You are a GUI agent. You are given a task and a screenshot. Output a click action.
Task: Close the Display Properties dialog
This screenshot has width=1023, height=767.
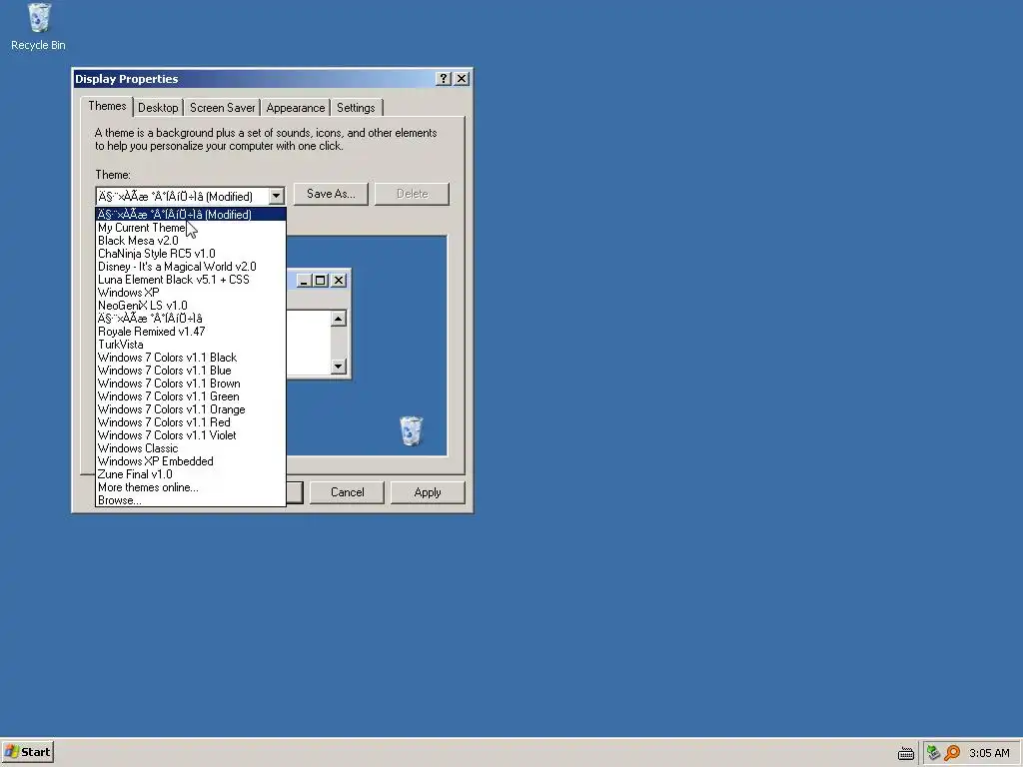pos(462,78)
